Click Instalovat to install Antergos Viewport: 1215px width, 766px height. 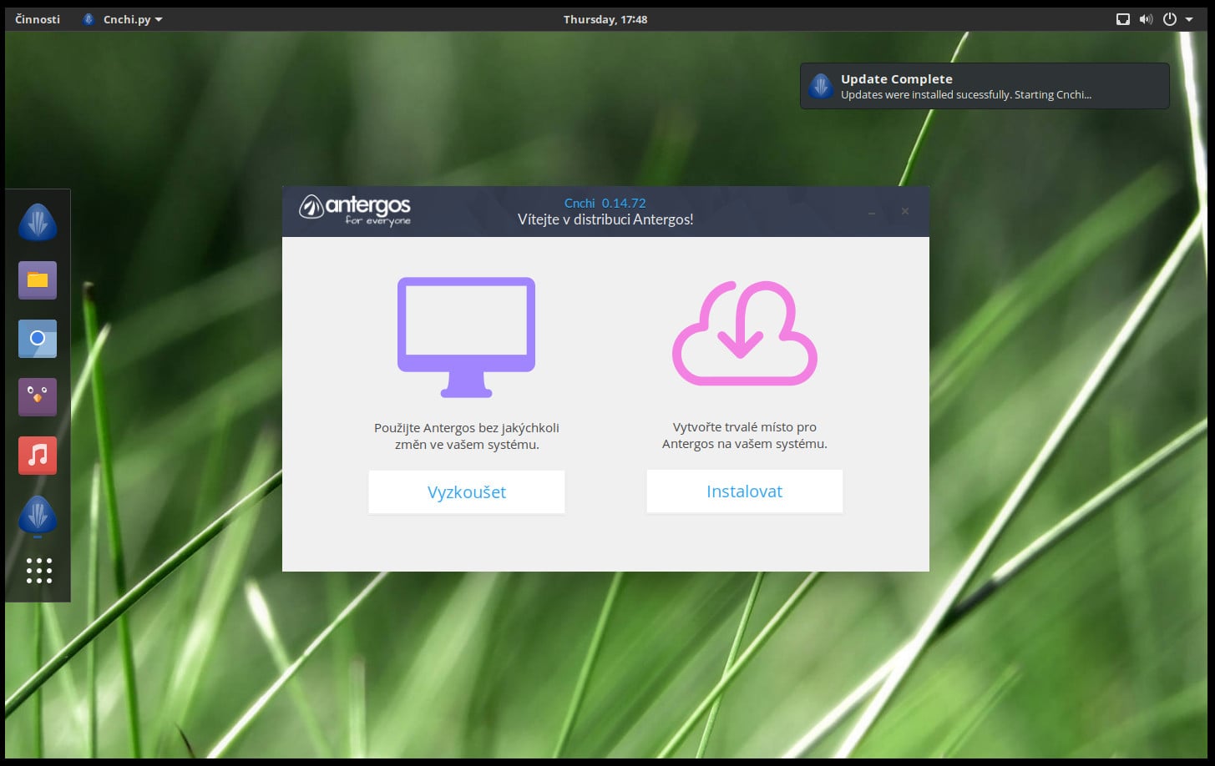point(744,491)
